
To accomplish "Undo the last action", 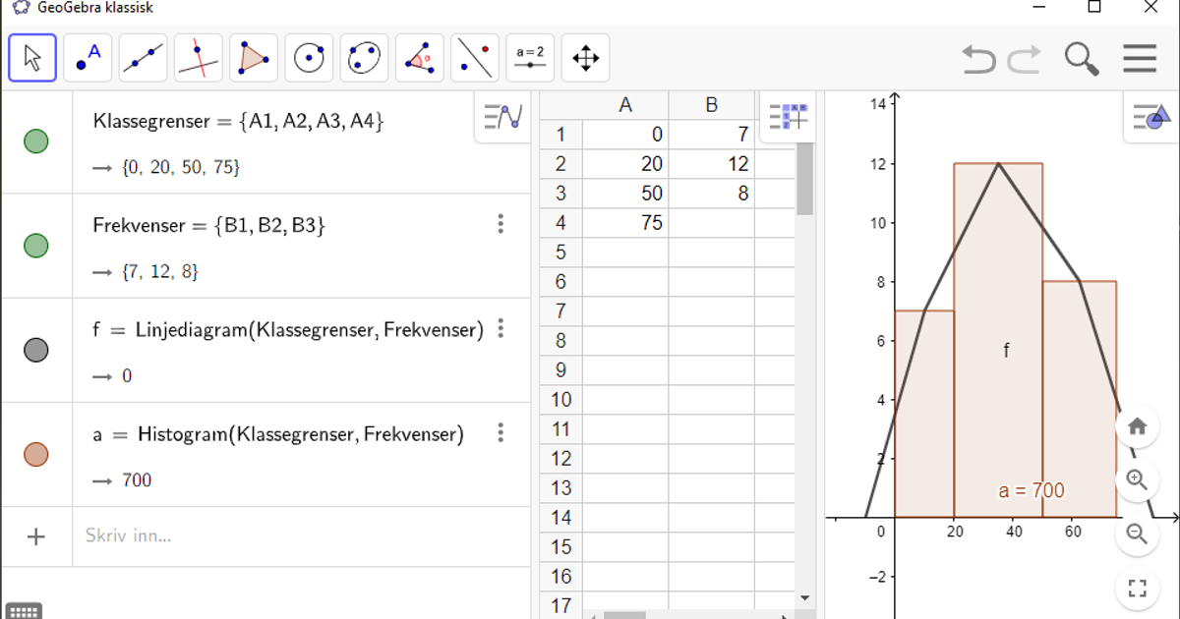I will pos(978,59).
